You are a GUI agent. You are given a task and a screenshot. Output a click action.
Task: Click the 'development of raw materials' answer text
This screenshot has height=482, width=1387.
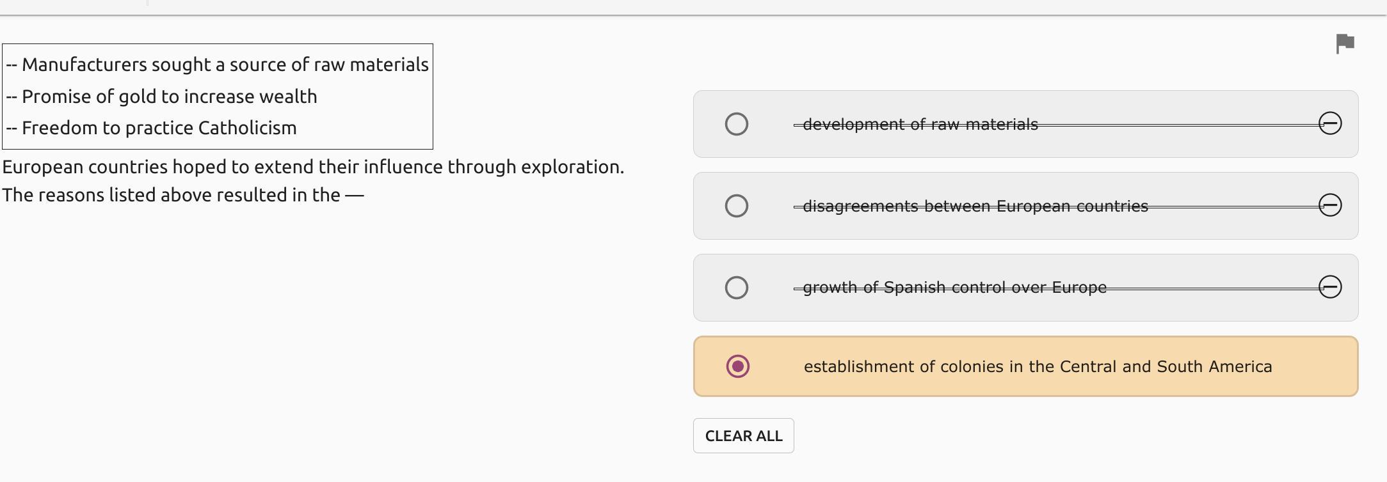(x=920, y=125)
